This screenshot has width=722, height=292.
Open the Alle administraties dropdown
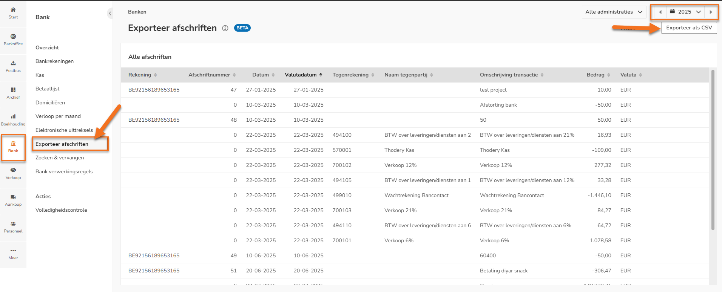pos(614,12)
